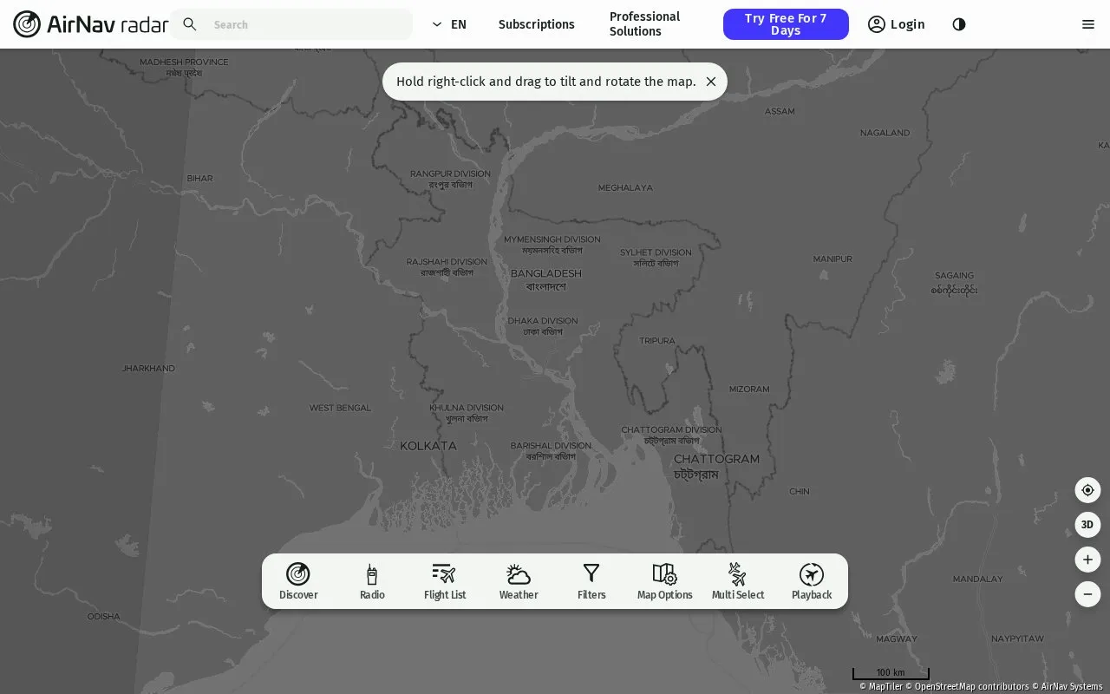Click the Sylhet Division map label
The image size is (1110, 694).
click(x=656, y=258)
